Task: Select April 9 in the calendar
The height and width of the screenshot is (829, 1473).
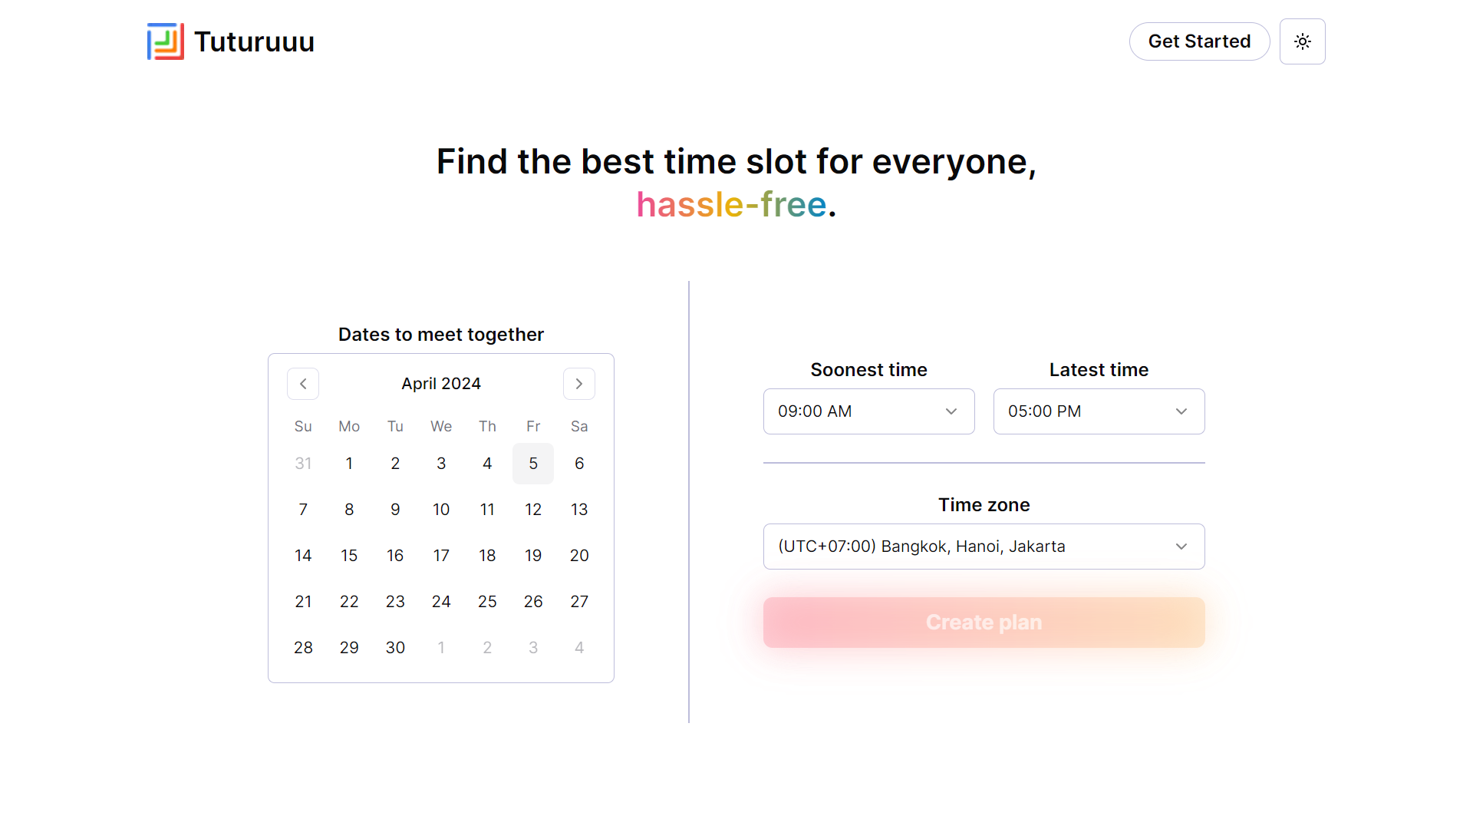Action: tap(395, 510)
